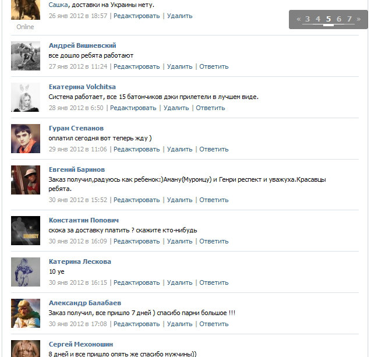Image resolution: width=371 pixels, height=357 pixels.
Task: Open Сергей Мехоношин's profile link
Action: coord(81,344)
